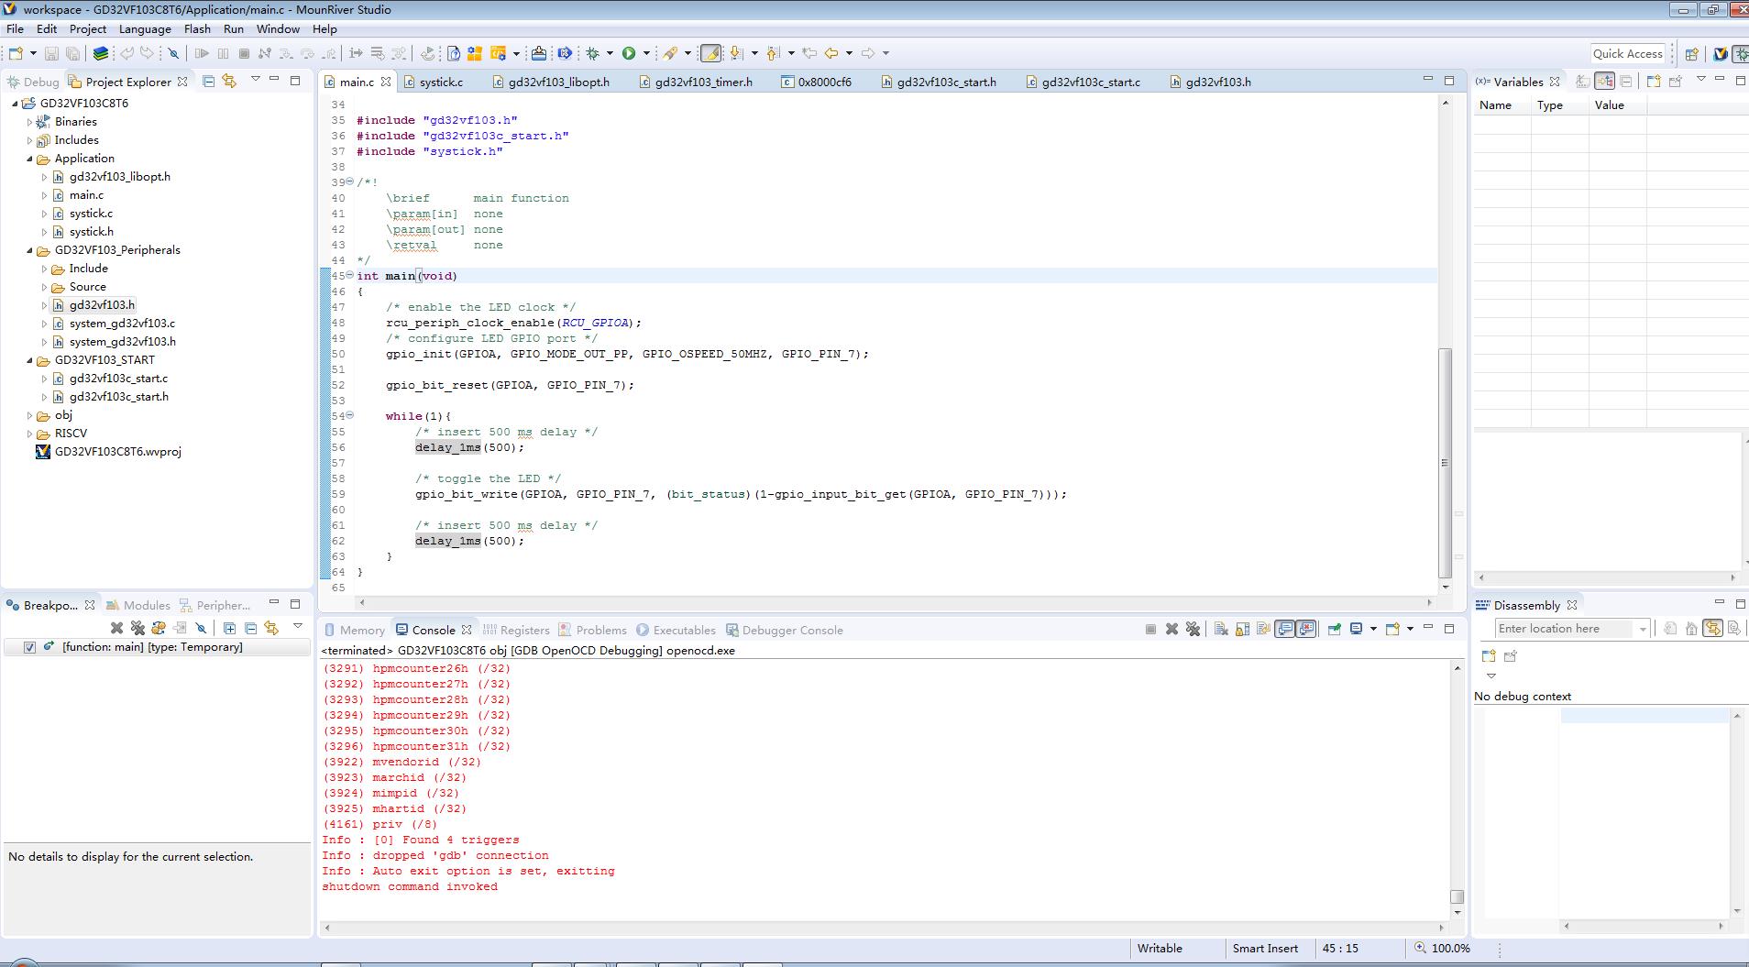Select system_gd32vf103.c in tree
The width and height of the screenshot is (1749, 967).
click(122, 324)
